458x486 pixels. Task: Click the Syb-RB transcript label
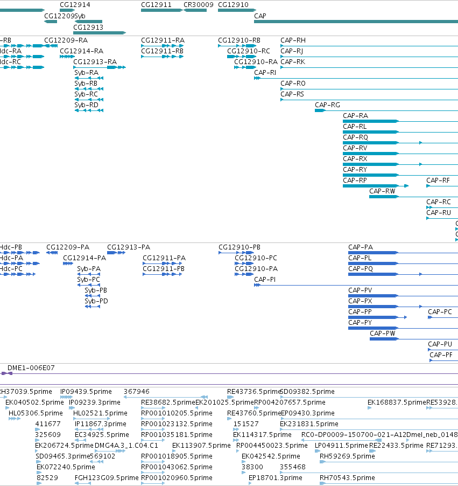coord(86,84)
